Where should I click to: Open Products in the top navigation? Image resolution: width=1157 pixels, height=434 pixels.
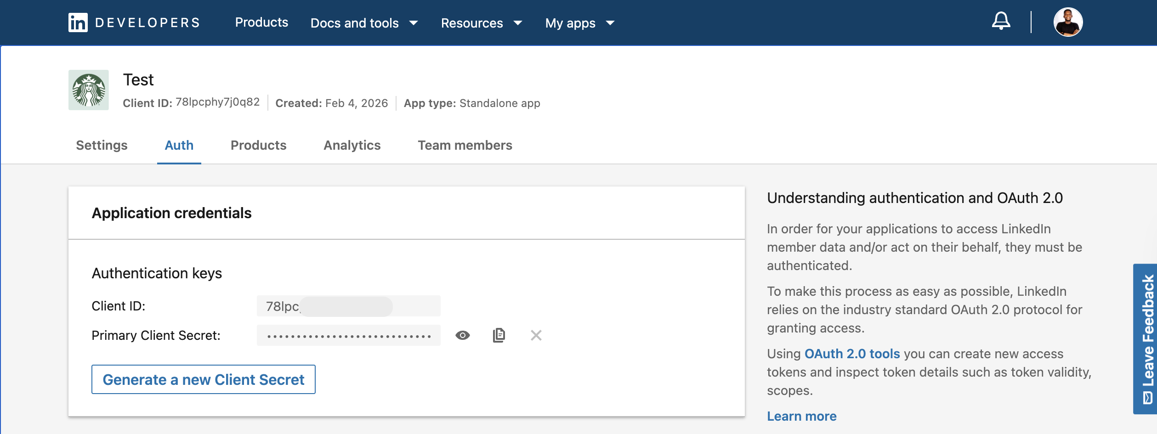262,22
